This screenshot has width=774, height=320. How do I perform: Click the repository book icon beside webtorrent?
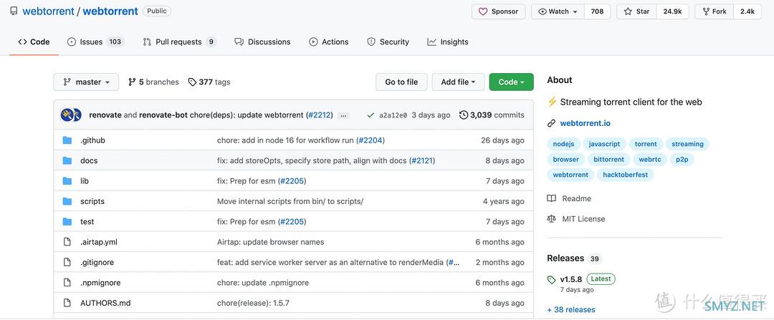[14, 11]
